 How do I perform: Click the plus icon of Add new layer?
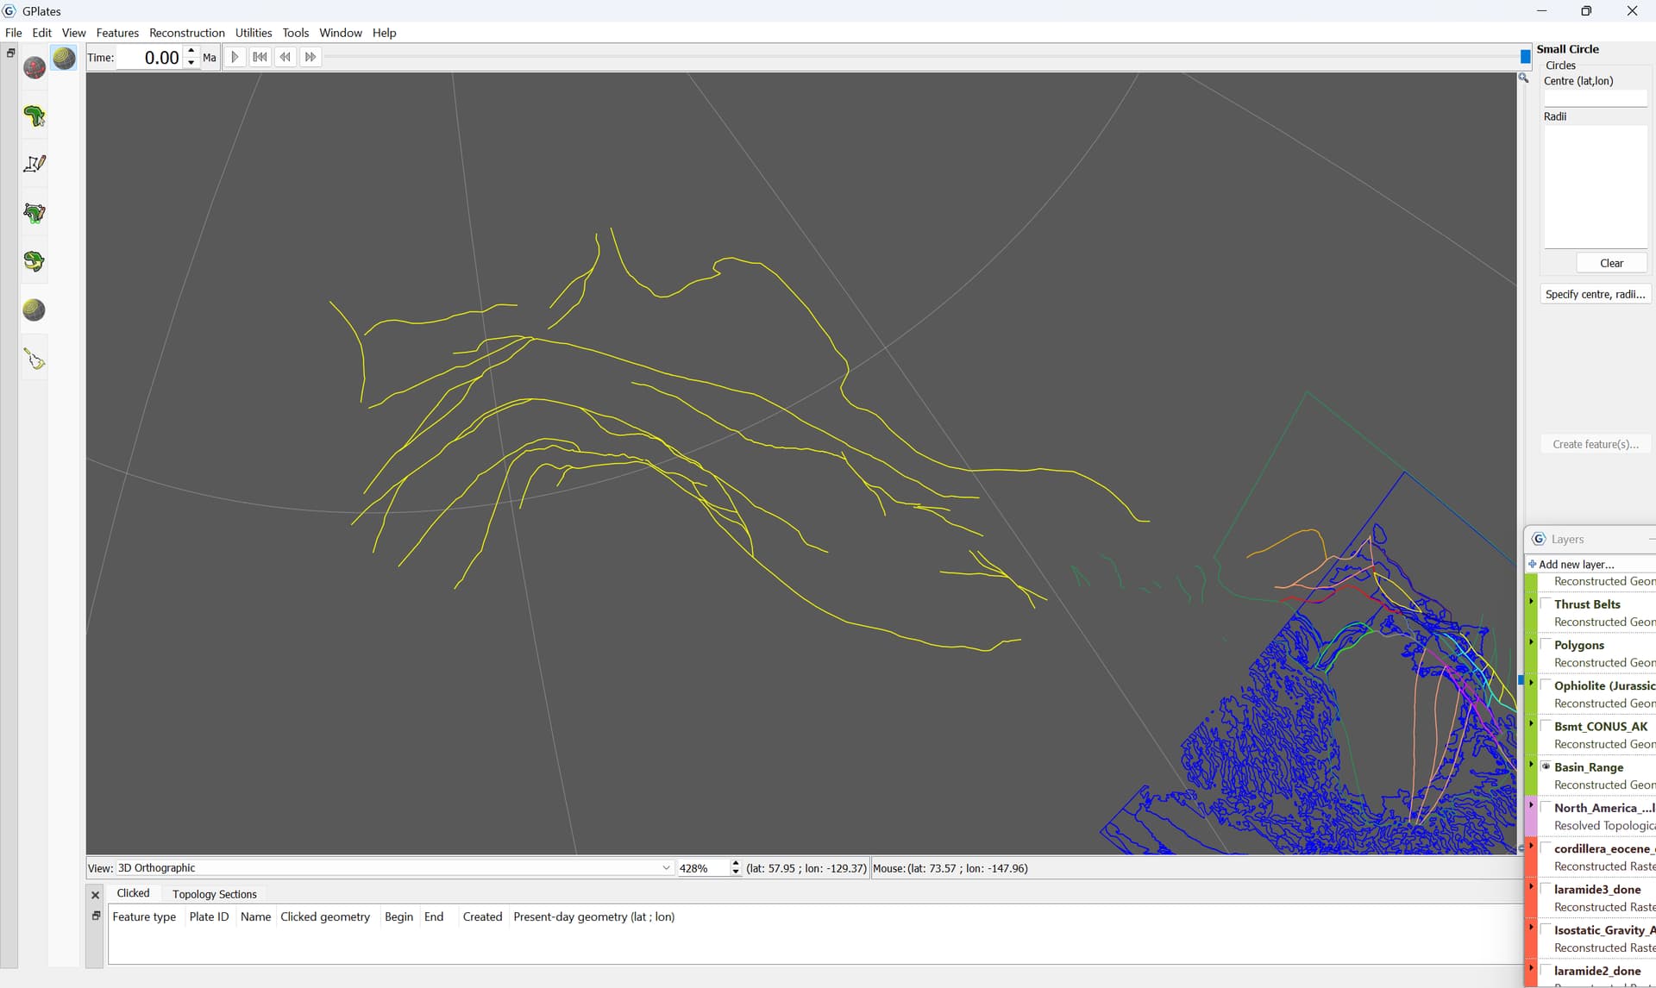click(x=1533, y=565)
